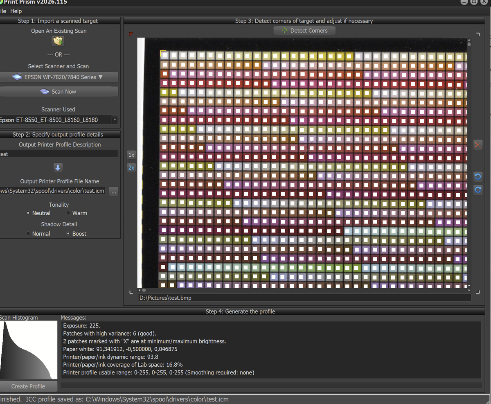
Task: Set zoom to 2x
Action: coord(131,167)
